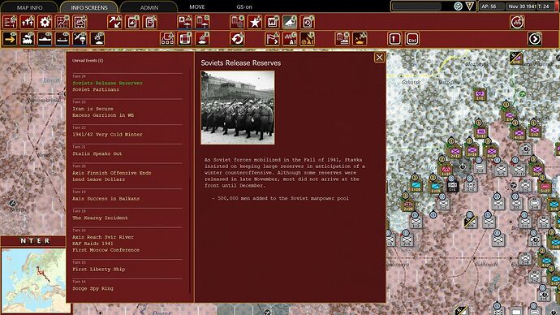560x315 pixels.
Task: Select the Sorge Spy Ring event entry
Action: 93,288
